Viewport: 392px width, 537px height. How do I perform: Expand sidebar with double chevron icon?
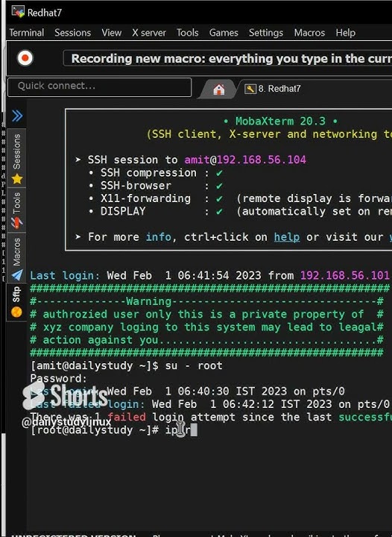[x=17, y=116]
